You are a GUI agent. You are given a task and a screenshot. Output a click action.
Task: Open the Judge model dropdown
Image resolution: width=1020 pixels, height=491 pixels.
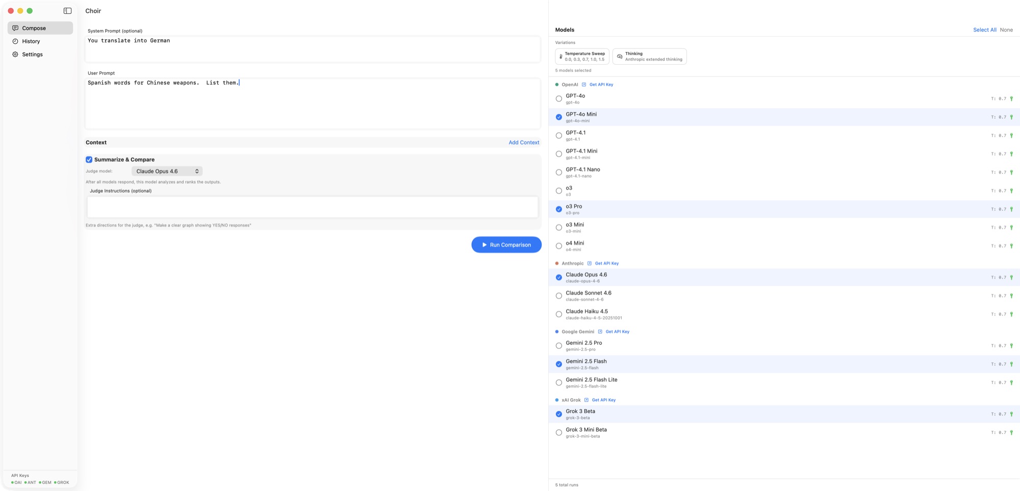point(167,171)
